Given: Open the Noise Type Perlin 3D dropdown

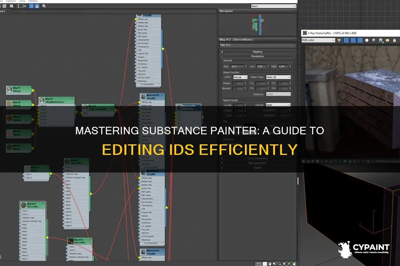Looking at the screenshot, I should tap(278, 77).
